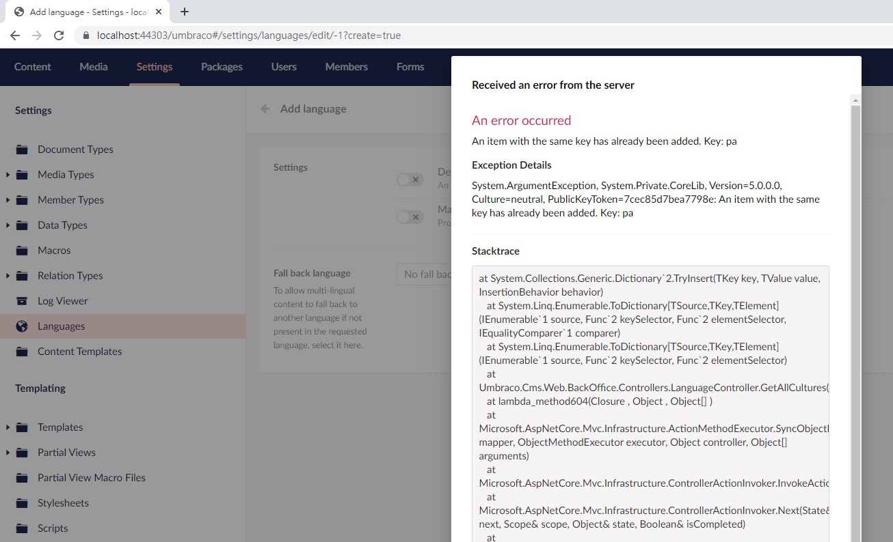Expand the Templates tree node
The height and width of the screenshot is (542, 893).
pyautogui.click(x=8, y=427)
